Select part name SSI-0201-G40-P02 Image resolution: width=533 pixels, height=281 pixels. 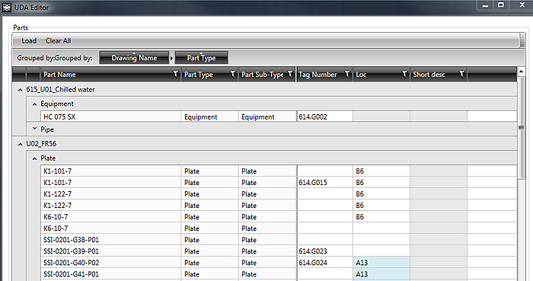click(72, 263)
